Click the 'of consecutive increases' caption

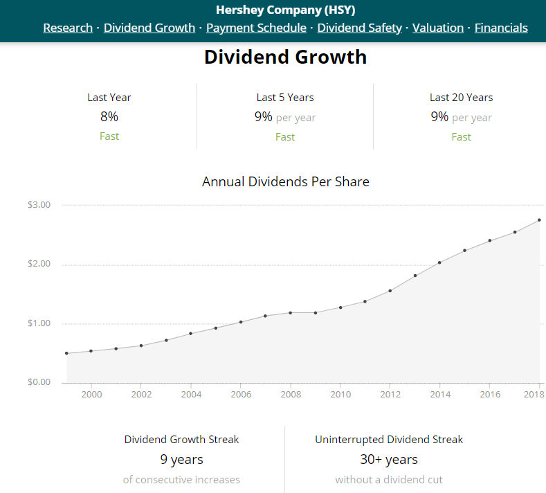point(181,480)
